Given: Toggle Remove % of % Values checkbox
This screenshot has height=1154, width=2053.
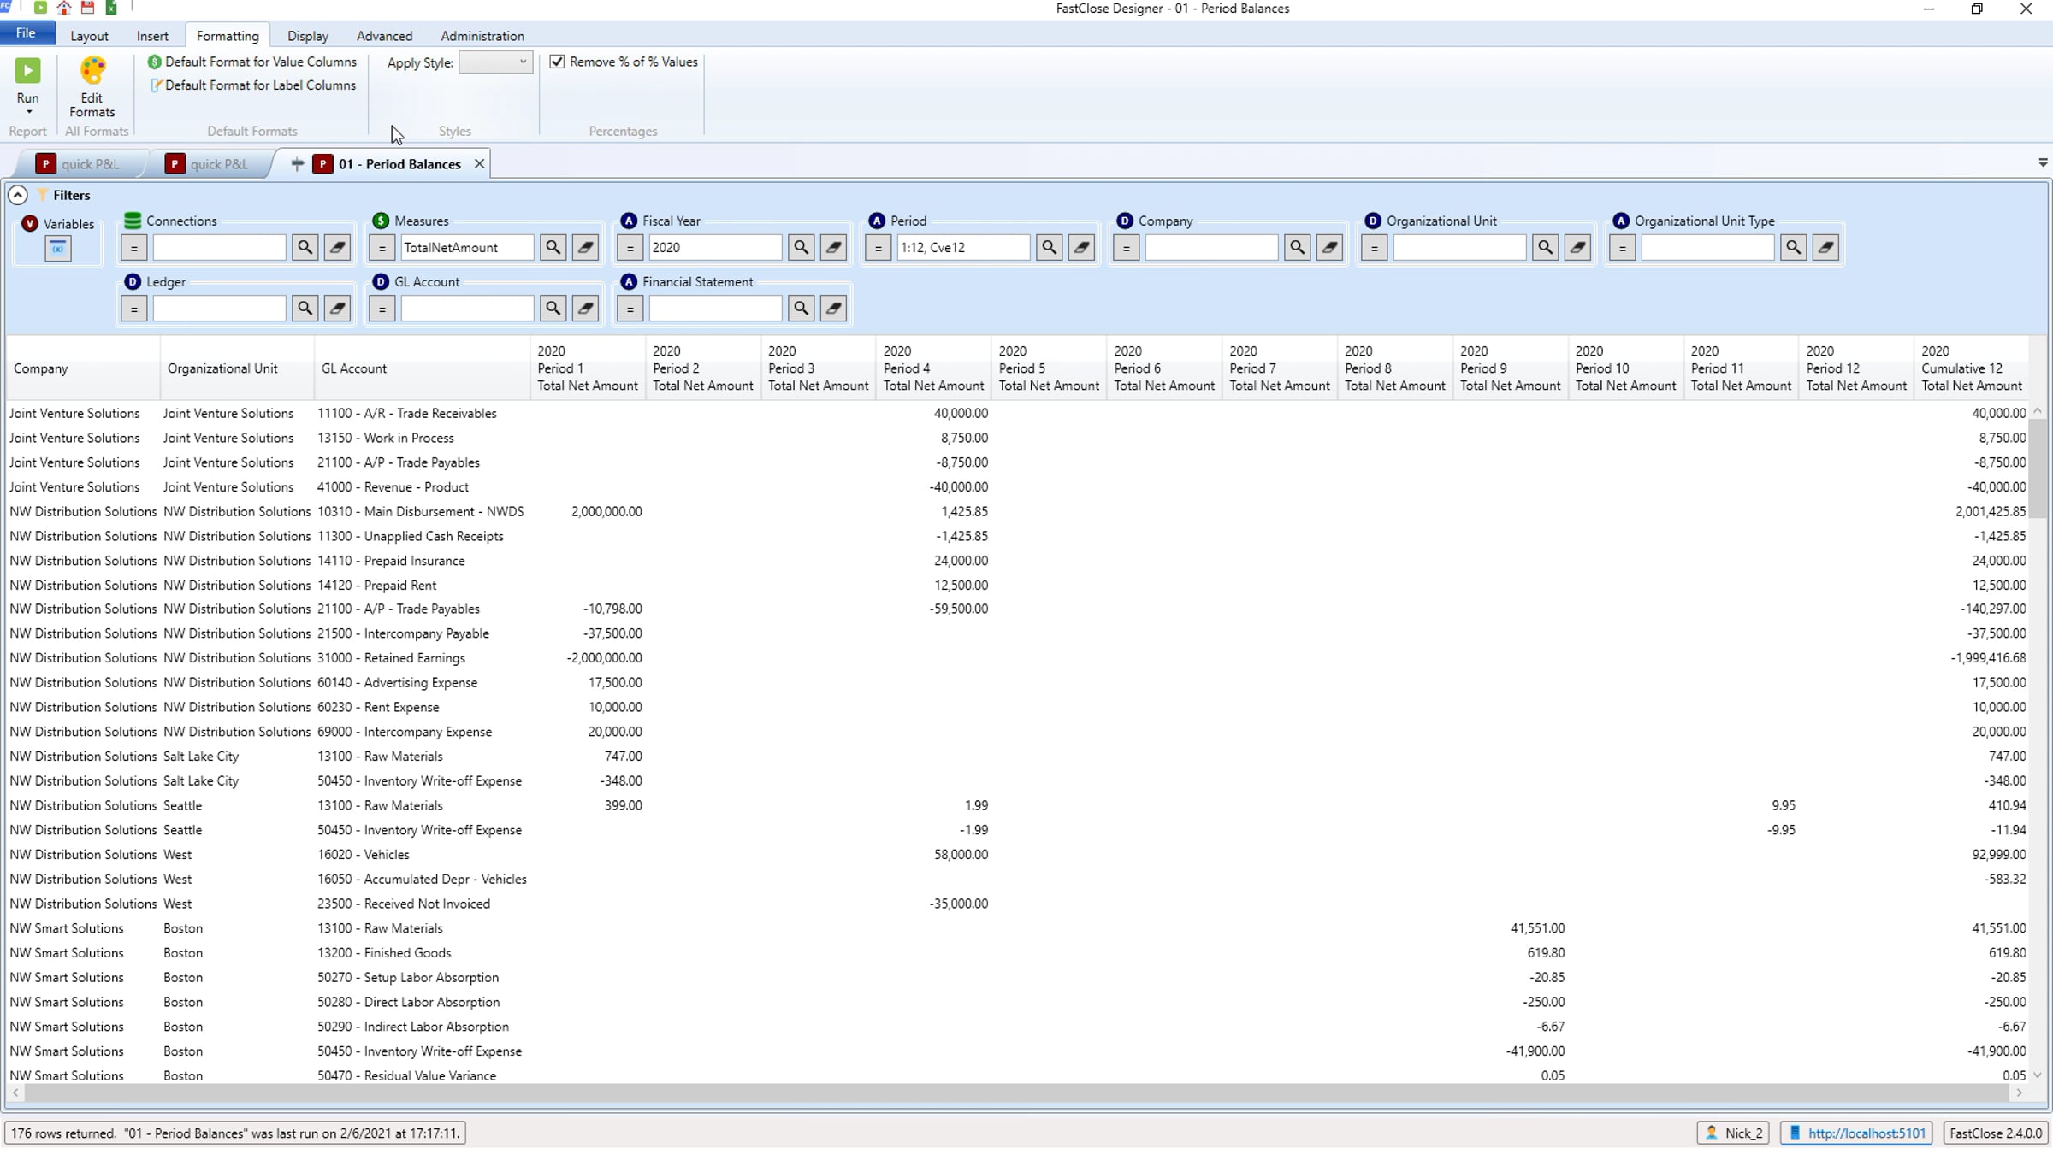Looking at the screenshot, I should click(557, 62).
